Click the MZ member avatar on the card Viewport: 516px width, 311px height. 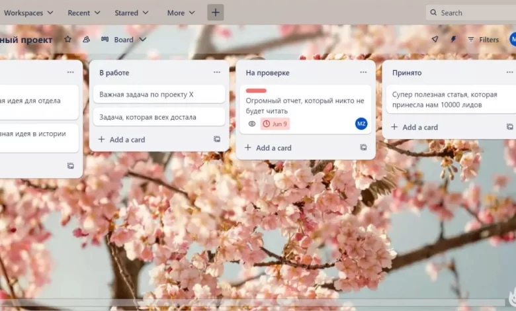tap(361, 124)
